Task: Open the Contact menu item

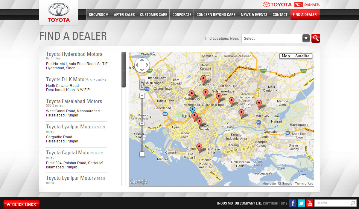Action: (x=280, y=14)
